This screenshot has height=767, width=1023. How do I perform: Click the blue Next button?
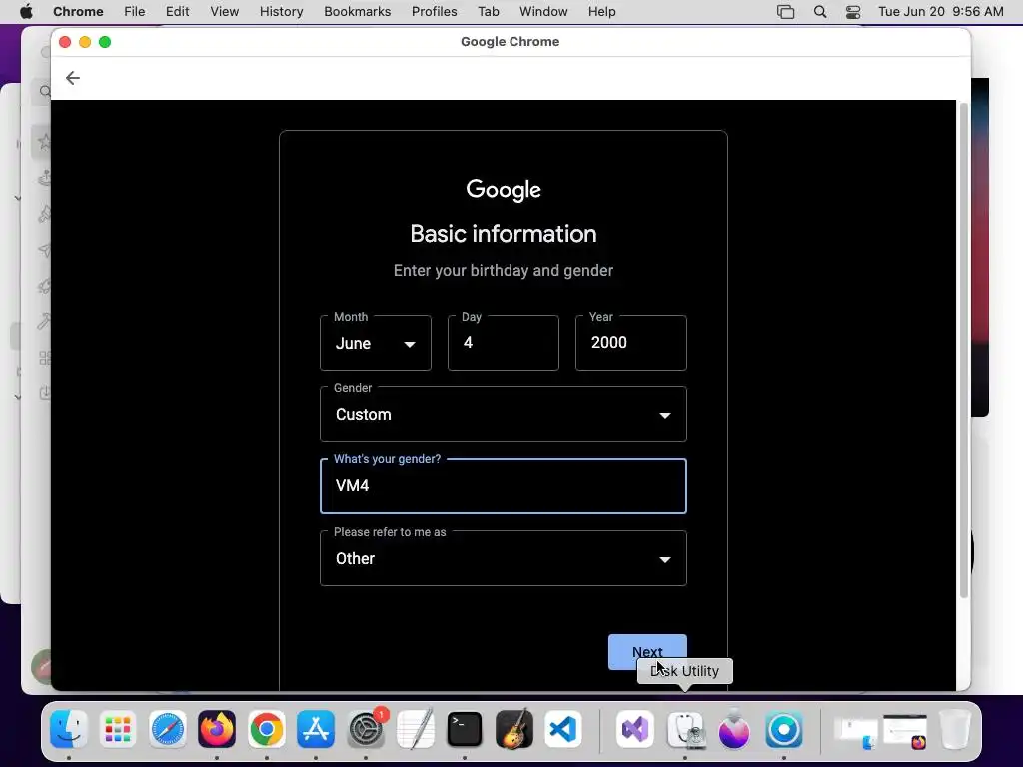pos(647,651)
